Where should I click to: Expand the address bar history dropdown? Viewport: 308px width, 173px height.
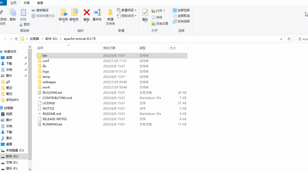tap(282, 39)
